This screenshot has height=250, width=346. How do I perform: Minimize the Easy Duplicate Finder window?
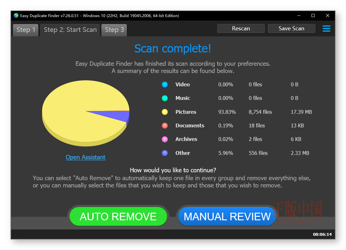coord(299,15)
